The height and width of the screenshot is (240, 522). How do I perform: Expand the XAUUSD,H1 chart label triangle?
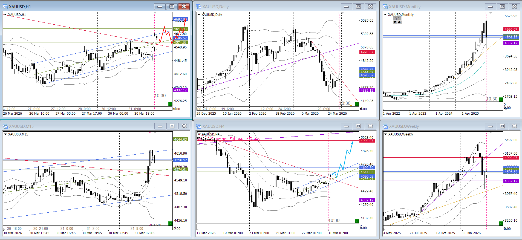pos(5,15)
